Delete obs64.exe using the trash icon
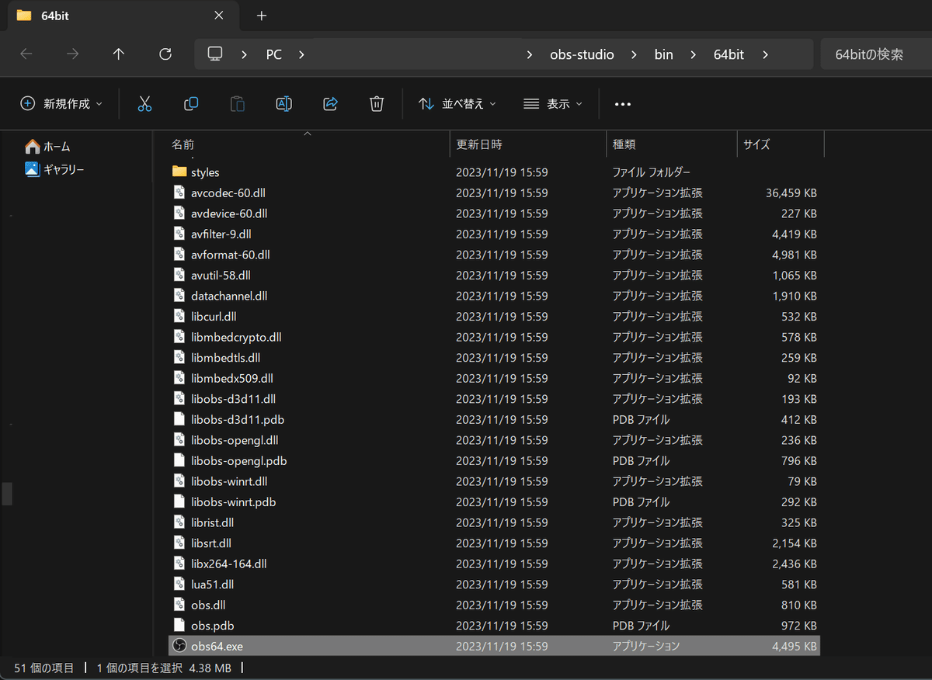Viewport: 932px width, 680px height. tap(377, 102)
